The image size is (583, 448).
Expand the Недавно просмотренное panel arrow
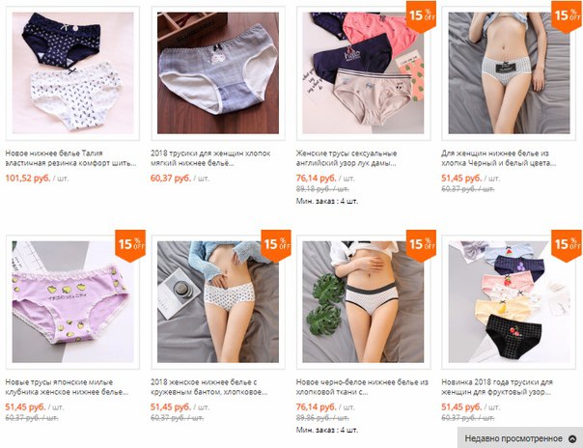pyautogui.click(x=572, y=438)
